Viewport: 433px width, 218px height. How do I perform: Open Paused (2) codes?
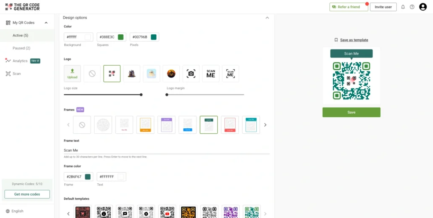point(22,48)
